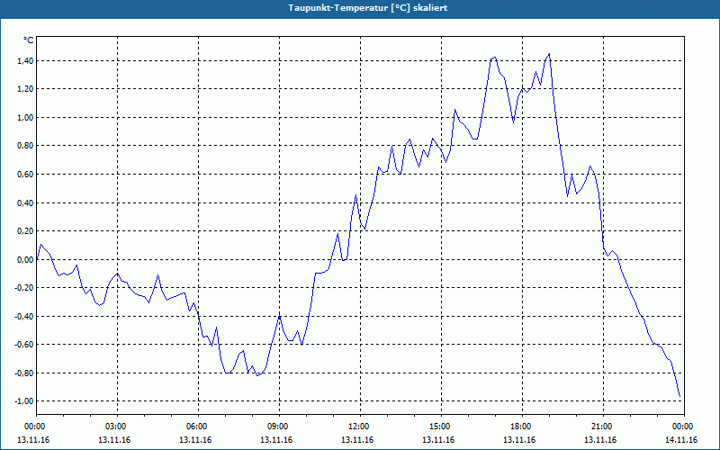720x450 pixels.
Task: Select the -0,60 y-axis label
Action: pos(24,345)
